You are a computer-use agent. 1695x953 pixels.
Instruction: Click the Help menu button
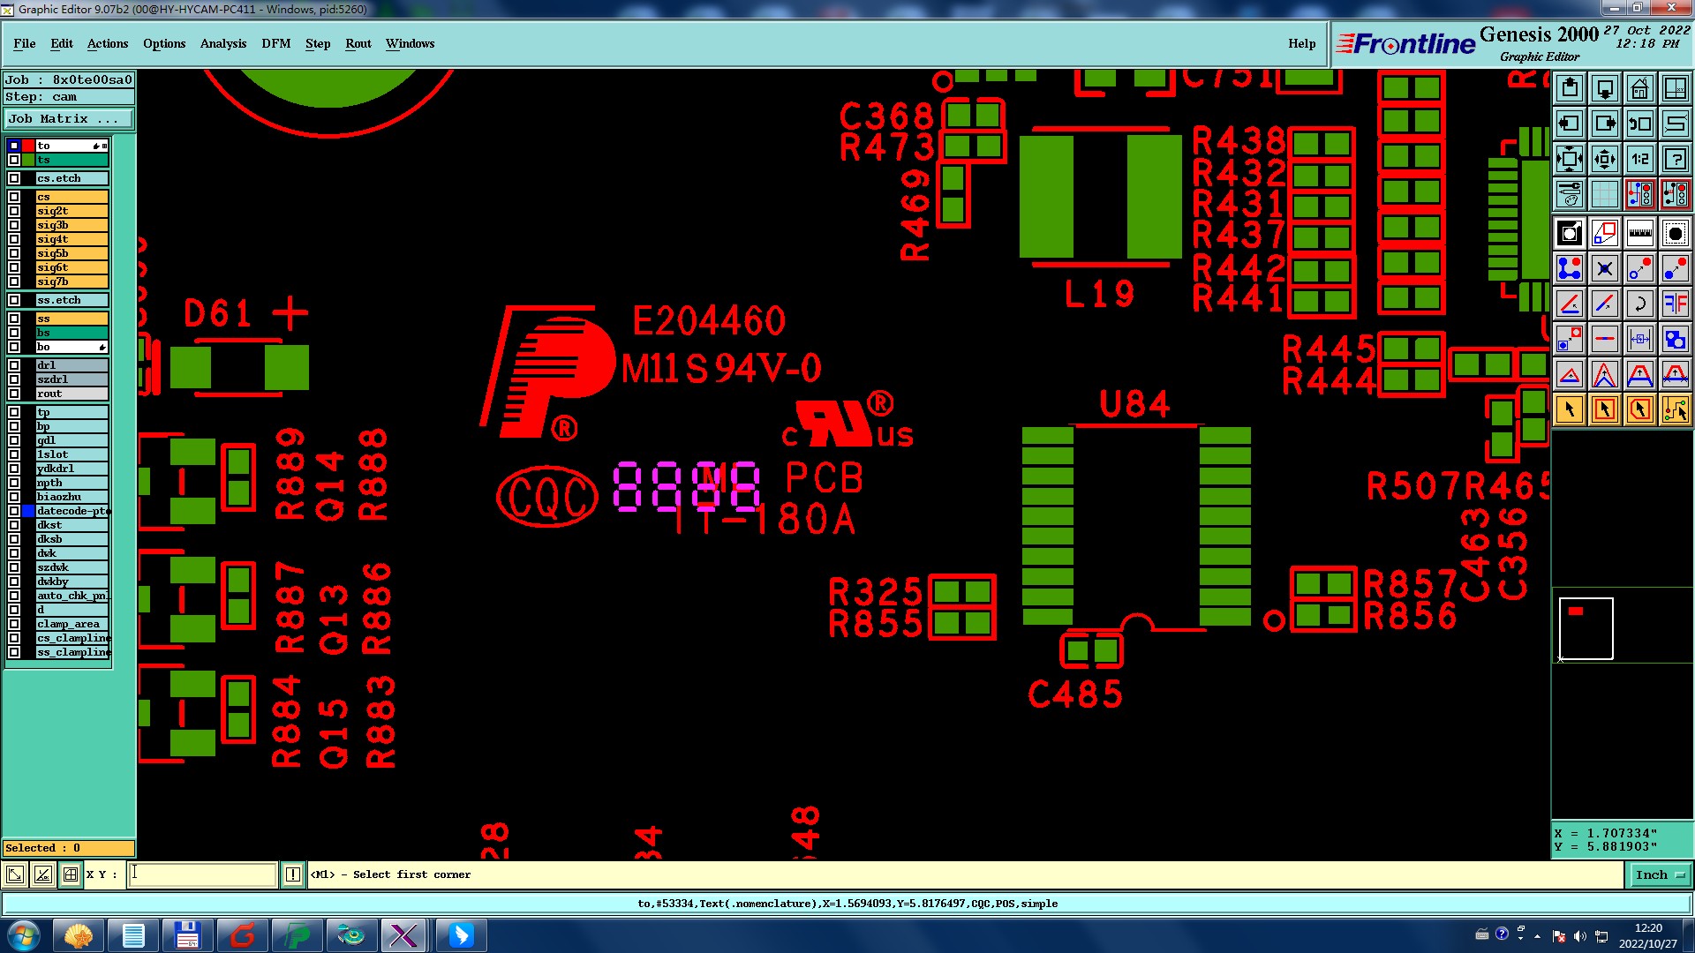[1301, 43]
